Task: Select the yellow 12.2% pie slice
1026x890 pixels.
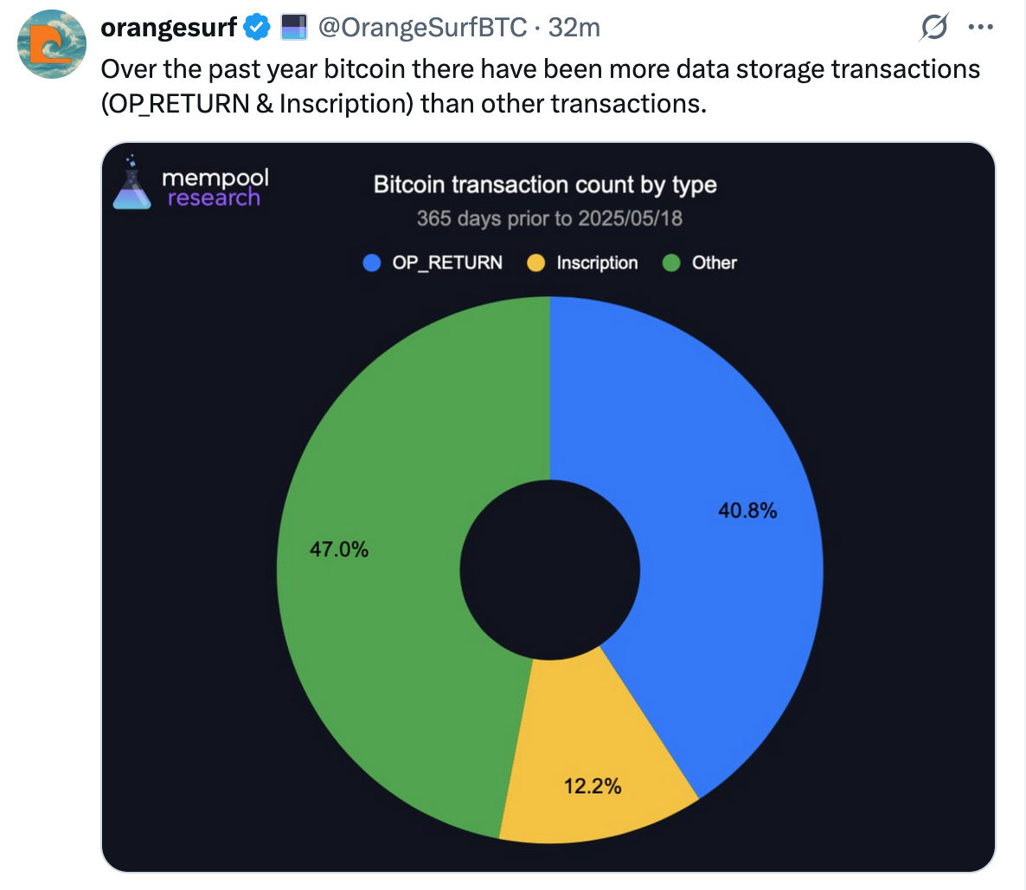Action: click(x=593, y=773)
